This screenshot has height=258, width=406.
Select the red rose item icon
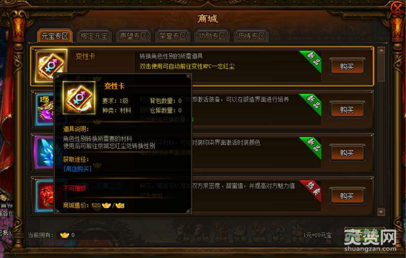point(45,196)
